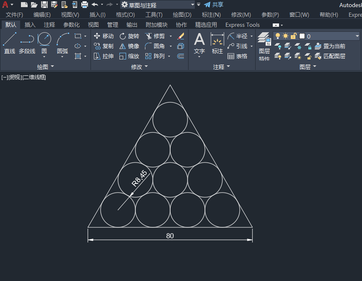362x281 pixels.
Task: Click the Plot/Print icon in quick access toolbar
Action: coord(85,4)
